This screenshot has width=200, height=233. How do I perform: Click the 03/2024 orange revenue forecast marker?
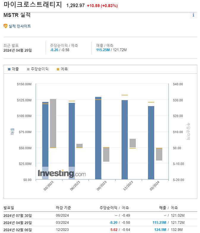tap(151, 102)
